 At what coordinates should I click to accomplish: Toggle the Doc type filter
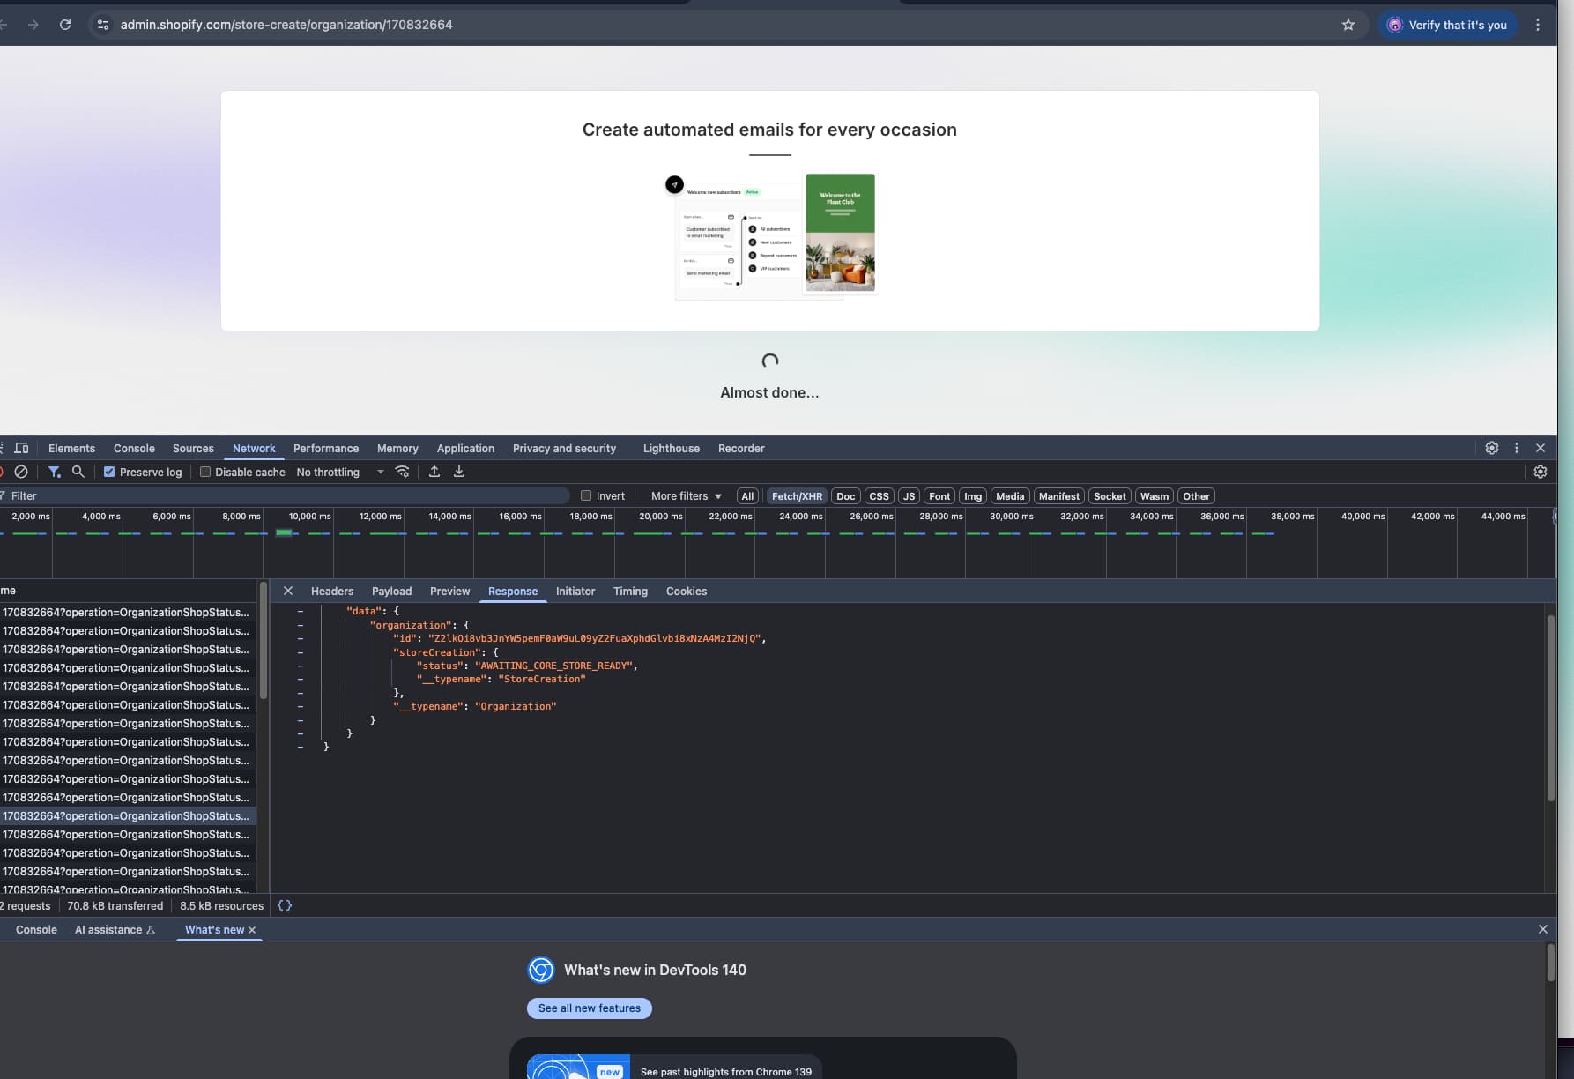pyautogui.click(x=846, y=496)
